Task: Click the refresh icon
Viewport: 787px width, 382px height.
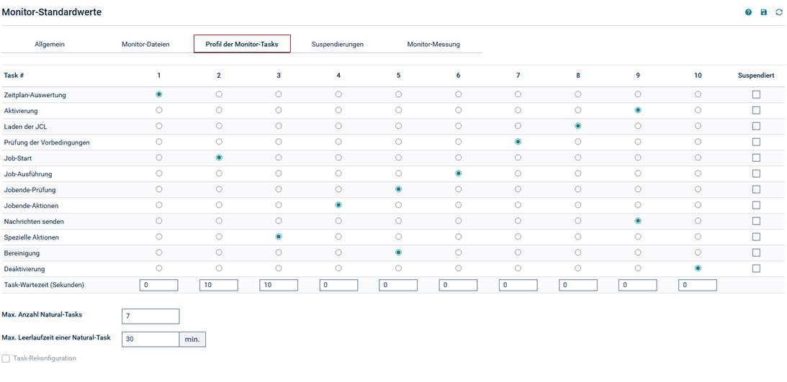Action: pyautogui.click(x=778, y=12)
